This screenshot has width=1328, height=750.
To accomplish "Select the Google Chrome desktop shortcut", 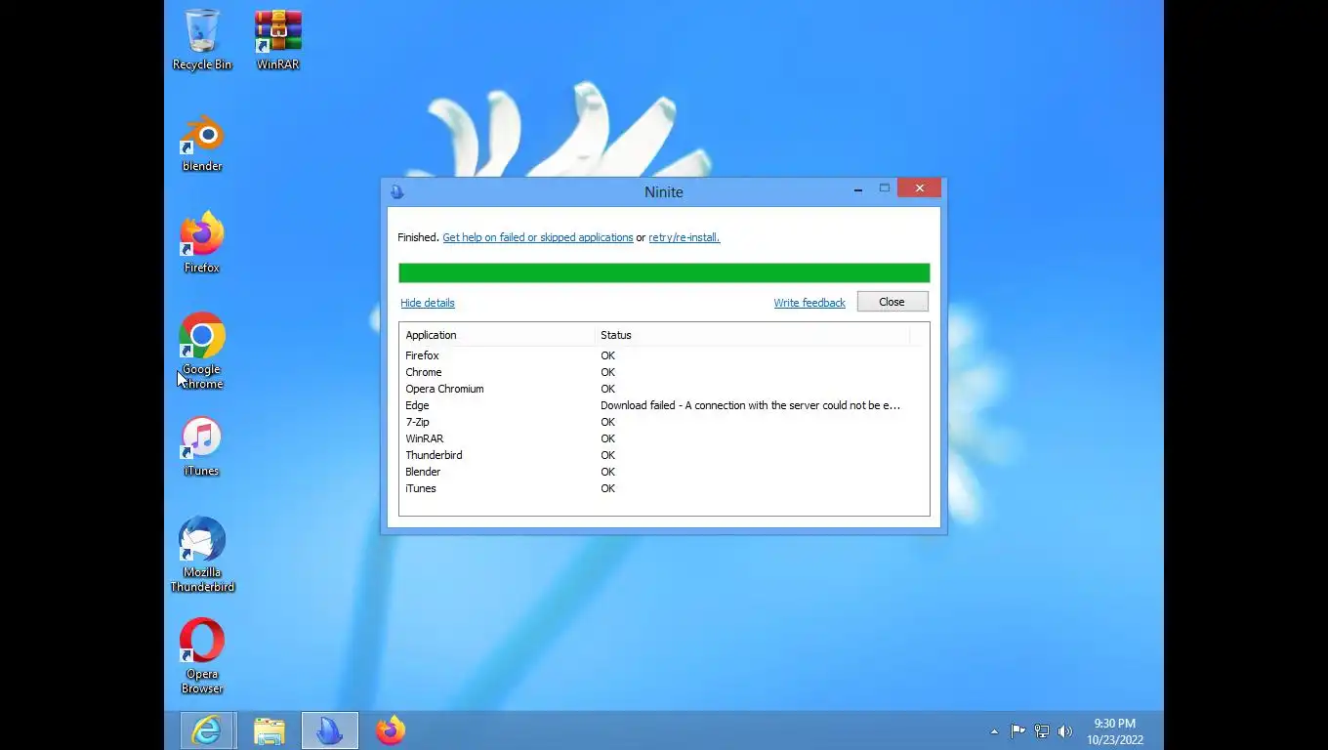I will [202, 352].
